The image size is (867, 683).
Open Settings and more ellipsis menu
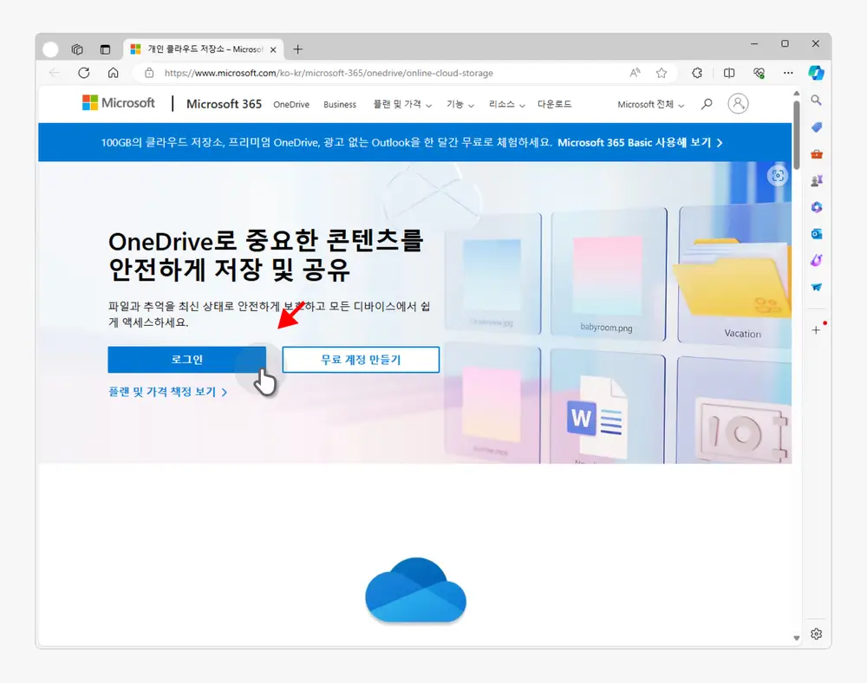coord(788,73)
